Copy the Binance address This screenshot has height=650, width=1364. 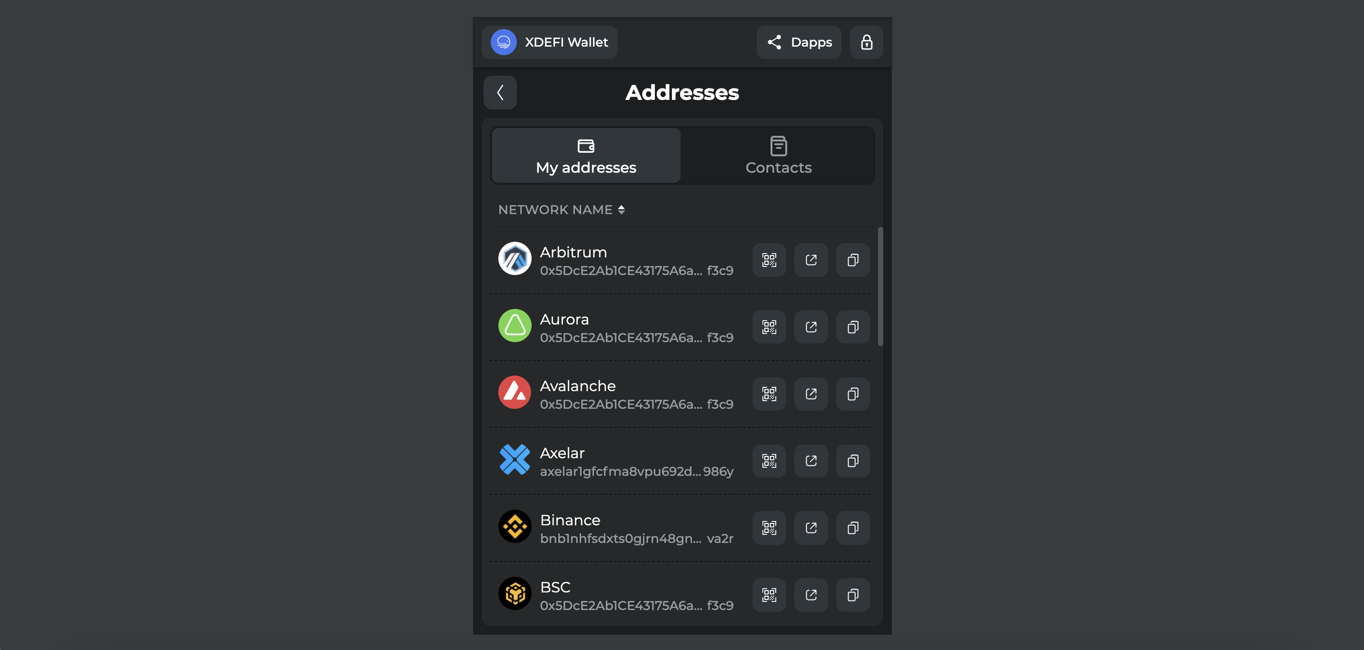point(852,528)
